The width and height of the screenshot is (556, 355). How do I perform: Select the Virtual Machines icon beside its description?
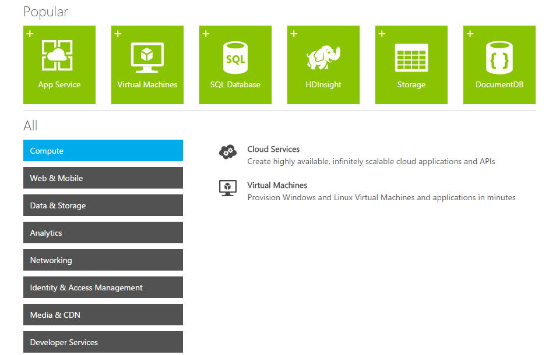[x=227, y=187]
